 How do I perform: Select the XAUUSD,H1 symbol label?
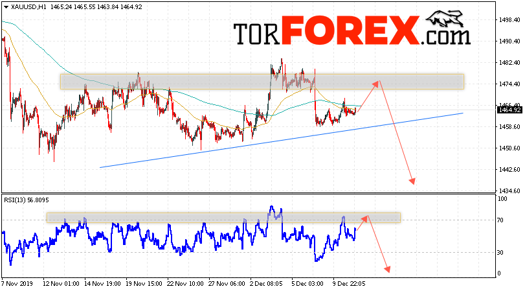pyautogui.click(x=28, y=7)
